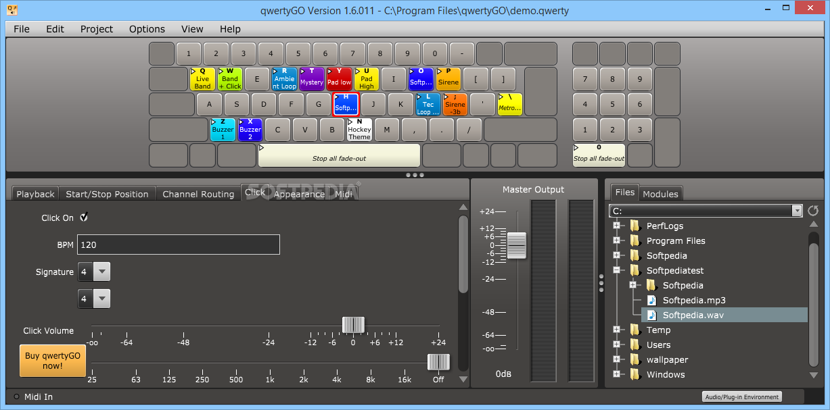Trigger the Y Pad low key pad
The height and width of the screenshot is (410, 830).
pyautogui.click(x=339, y=79)
